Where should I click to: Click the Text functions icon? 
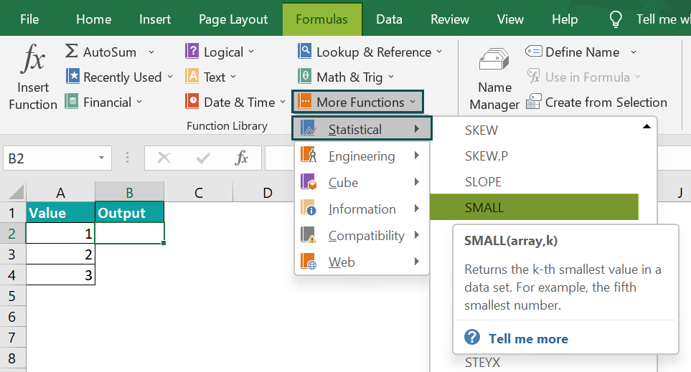[x=192, y=76]
